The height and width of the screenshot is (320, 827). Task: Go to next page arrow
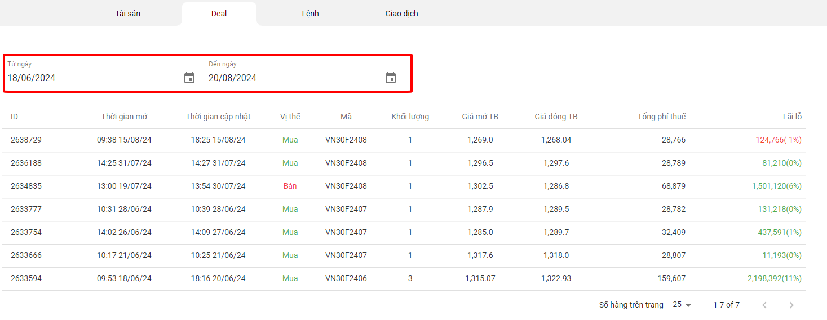click(x=791, y=305)
